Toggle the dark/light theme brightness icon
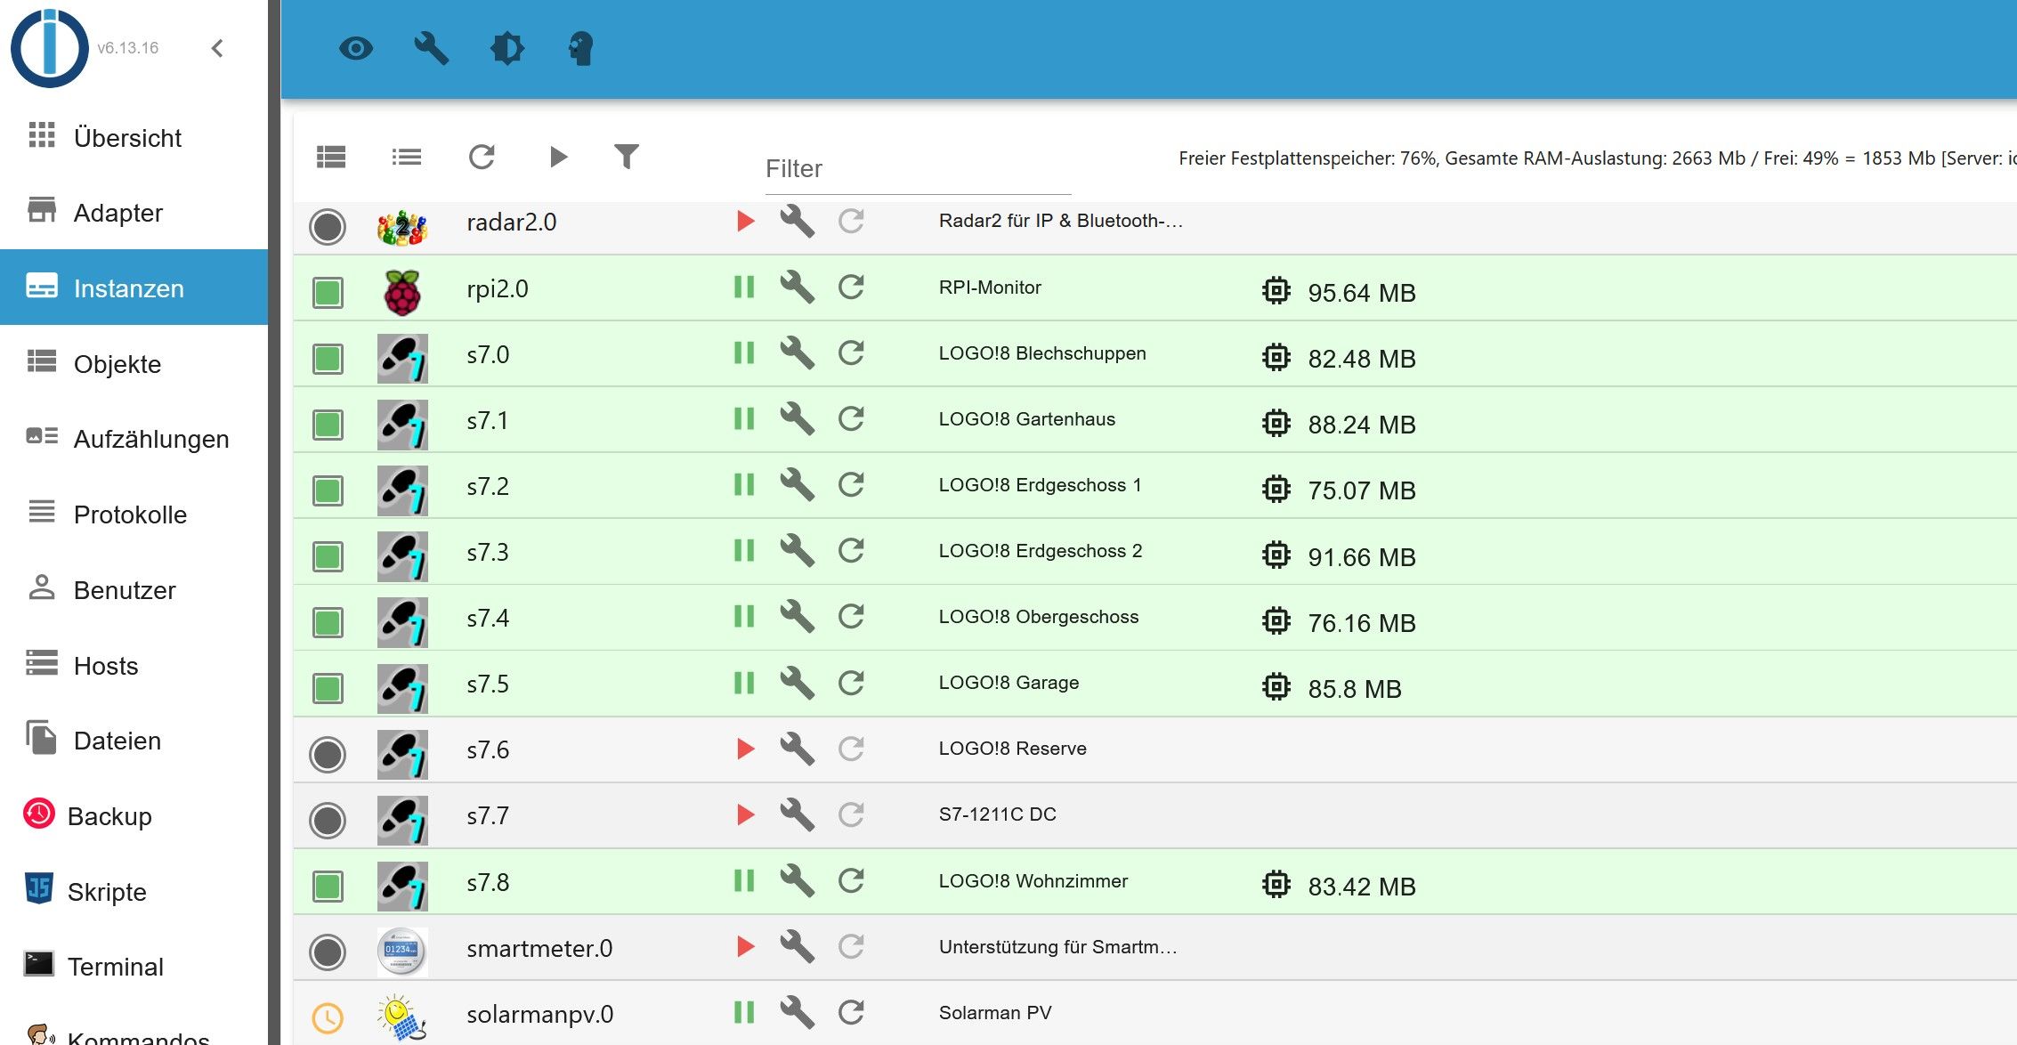This screenshot has height=1045, width=2017. pyautogui.click(x=507, y=48)
